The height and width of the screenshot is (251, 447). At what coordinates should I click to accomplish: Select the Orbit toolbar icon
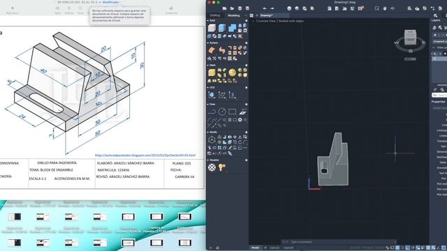(x=393, y=8)
